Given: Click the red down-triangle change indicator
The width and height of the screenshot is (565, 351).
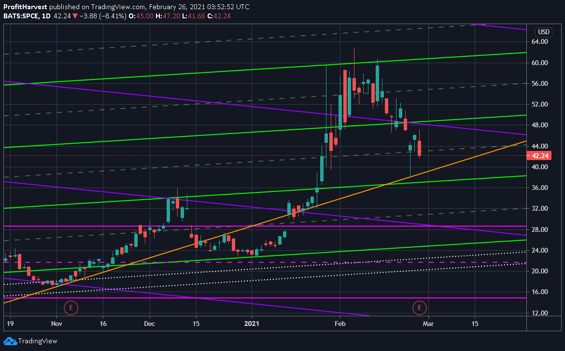Looking at the screenshot, I should pos(75,16).
